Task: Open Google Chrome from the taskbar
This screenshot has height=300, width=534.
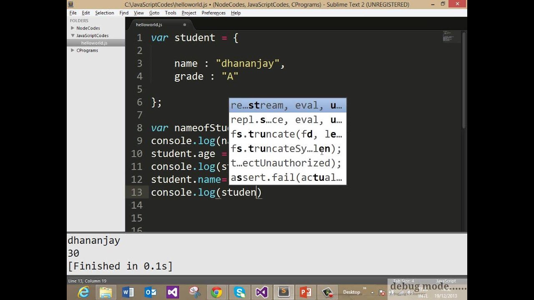Action: (x=217, y=292)
